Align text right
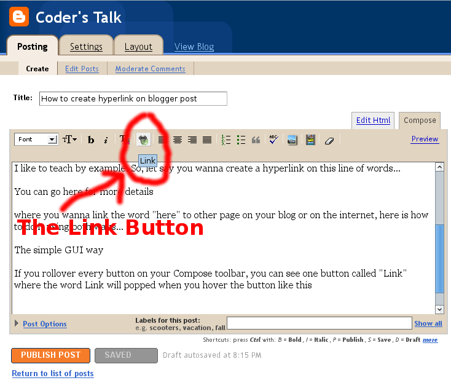 (192, 140)
